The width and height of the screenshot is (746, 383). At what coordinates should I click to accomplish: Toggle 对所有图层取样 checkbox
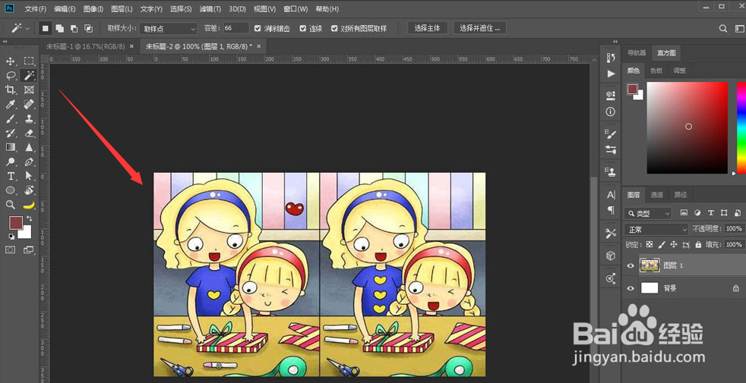pos(334,29)
